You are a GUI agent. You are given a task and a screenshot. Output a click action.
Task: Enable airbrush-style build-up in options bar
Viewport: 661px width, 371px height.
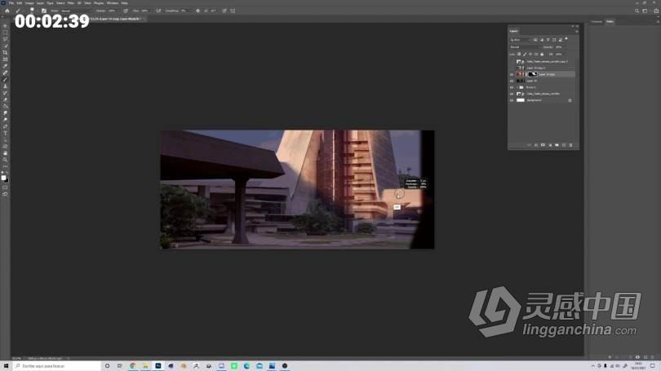point(158,11)
